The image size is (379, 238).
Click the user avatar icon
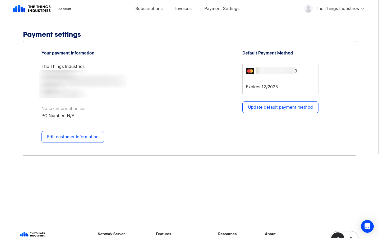(308, 8)
